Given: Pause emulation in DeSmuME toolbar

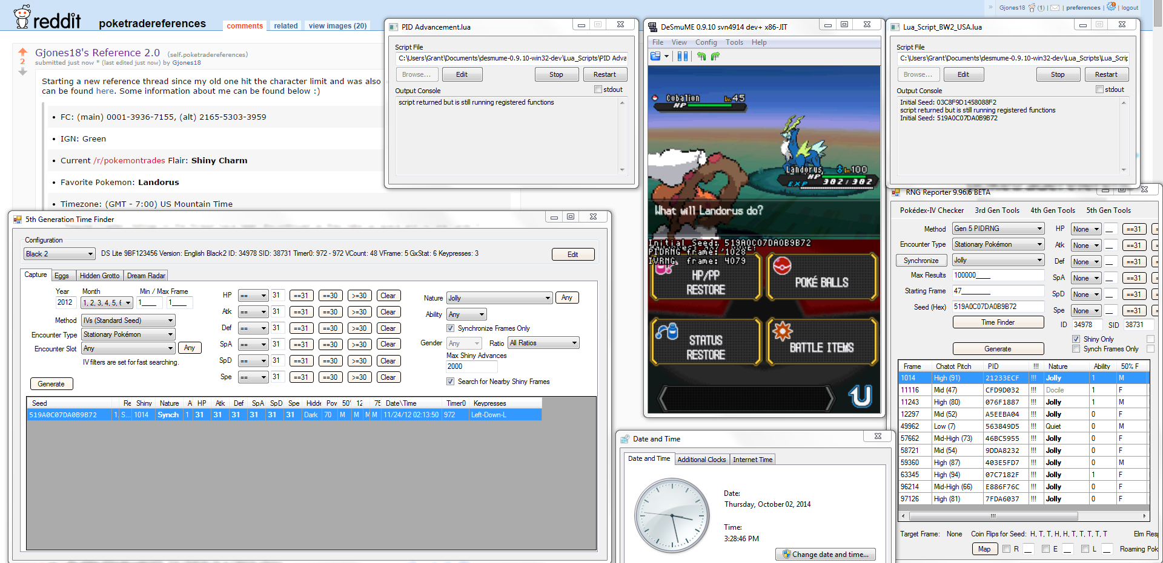Looking at the screenshot, I should tap(683, 56).
